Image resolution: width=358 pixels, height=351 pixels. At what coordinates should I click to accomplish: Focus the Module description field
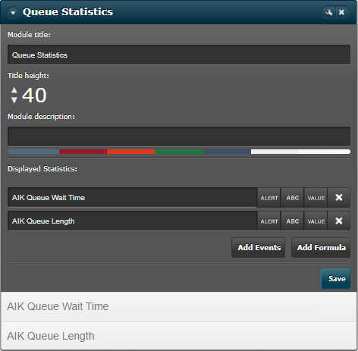click(179, 136)
